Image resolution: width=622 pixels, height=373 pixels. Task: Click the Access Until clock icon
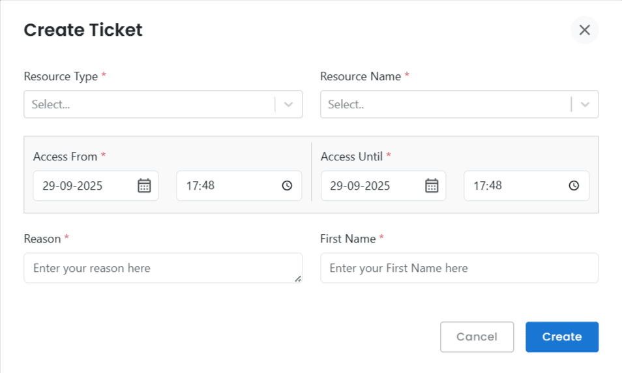pos(574,186)
